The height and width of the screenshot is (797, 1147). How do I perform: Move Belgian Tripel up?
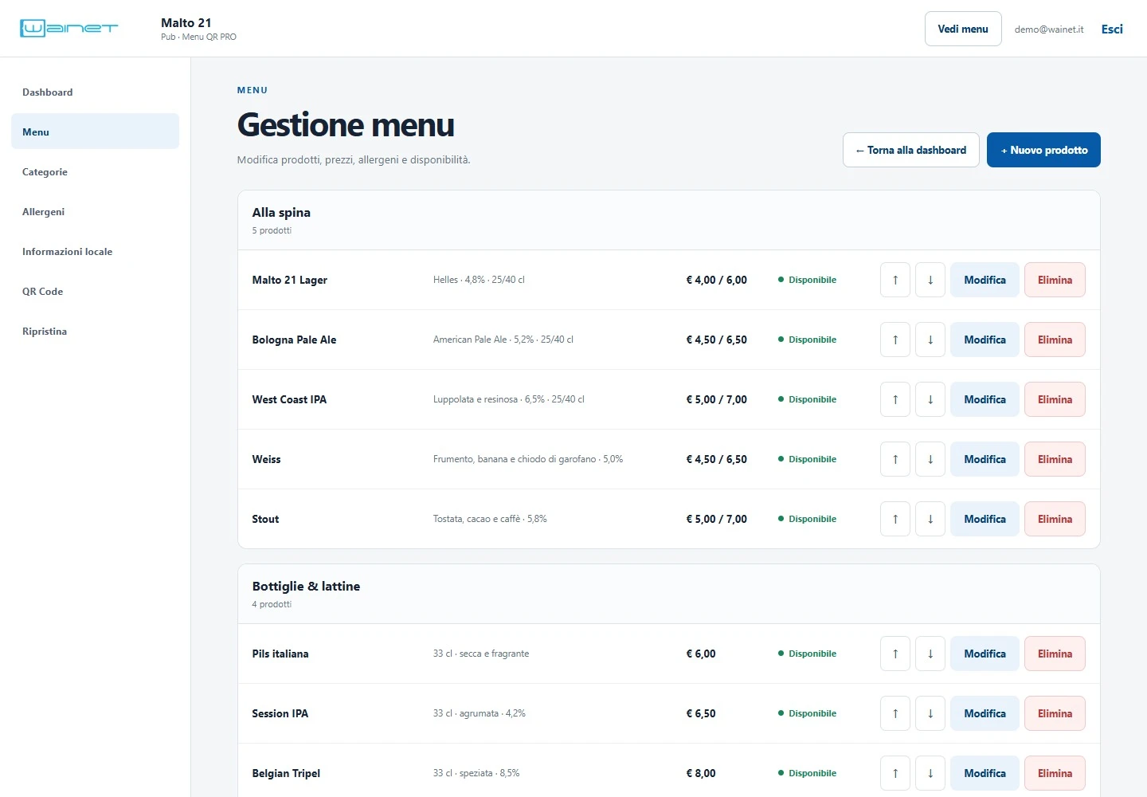(895, 773)
